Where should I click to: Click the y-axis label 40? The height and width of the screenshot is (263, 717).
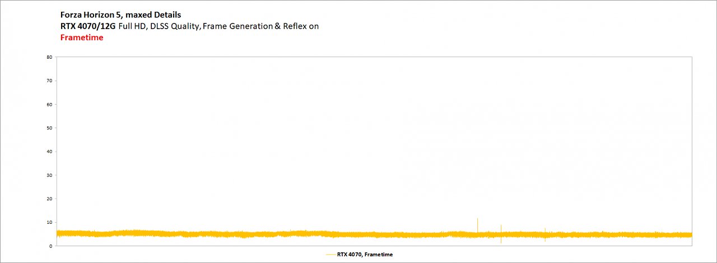pos(50,152)
